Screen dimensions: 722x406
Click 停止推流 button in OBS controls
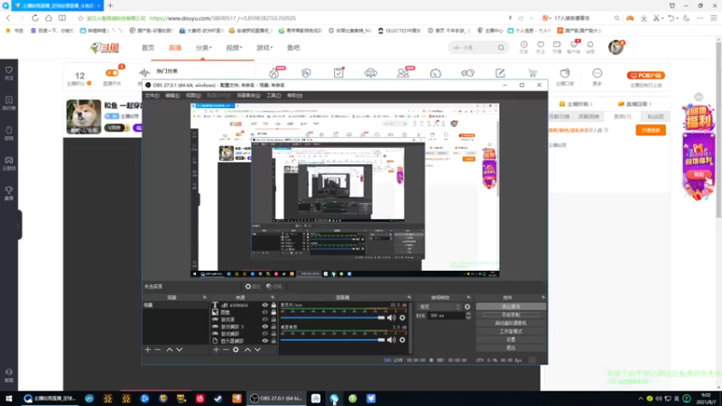click(511, 307)
